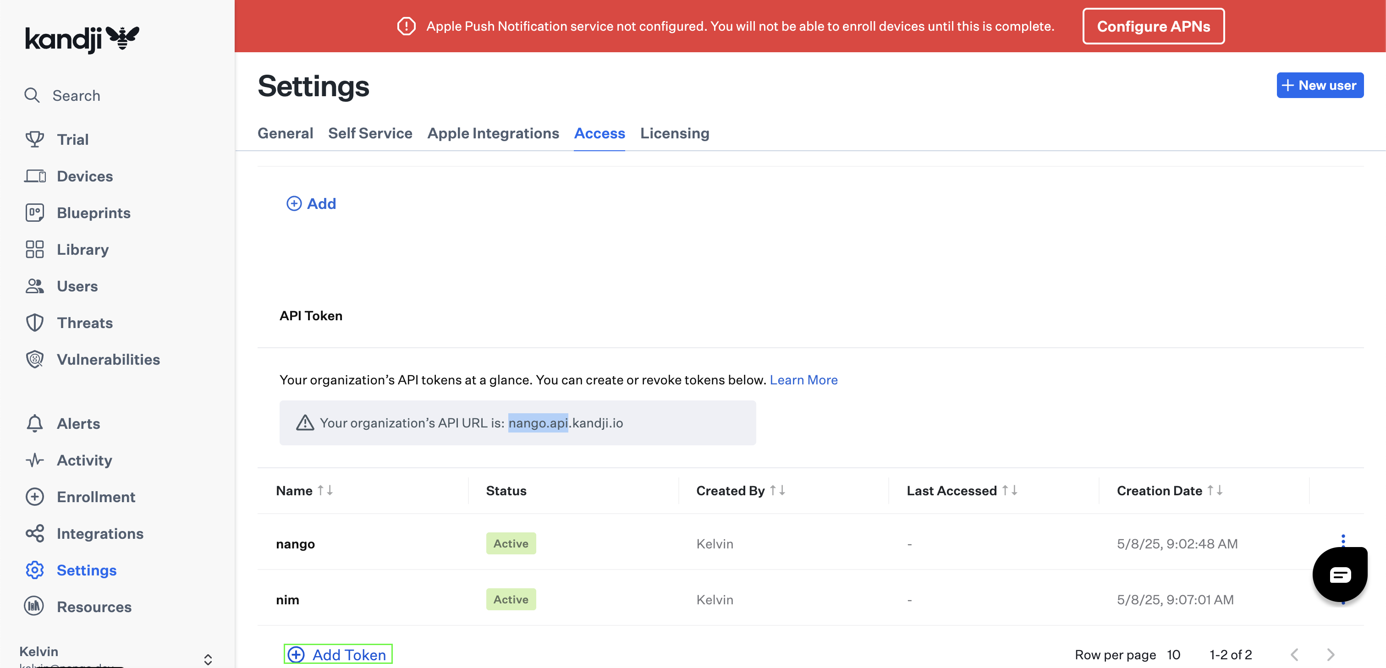1386x668 pixels.
Task: Sort tokens by Creation Date
Action: (x=1215, y=491)
